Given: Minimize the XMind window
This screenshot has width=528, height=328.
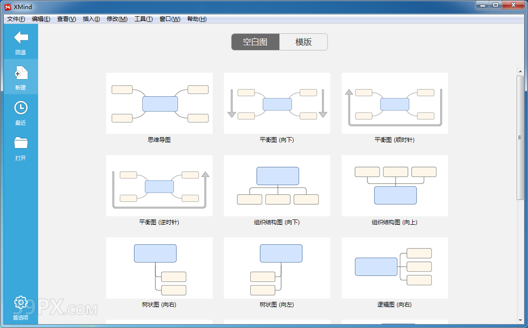Looking at the screenshot, I should point(483,5).
